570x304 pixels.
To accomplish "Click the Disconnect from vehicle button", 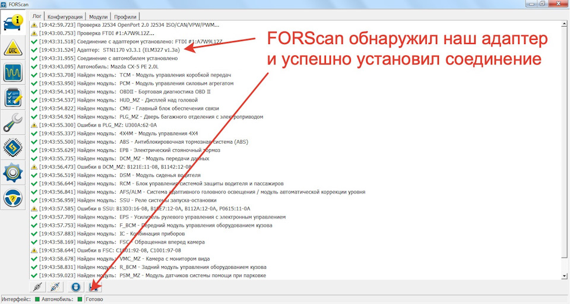I will click(x=55, y=287).
